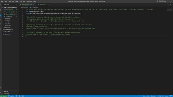Image resolution: width=173 pixels, height=97 pixels.
Task: Open the Go menu
Action: [21, 1]
